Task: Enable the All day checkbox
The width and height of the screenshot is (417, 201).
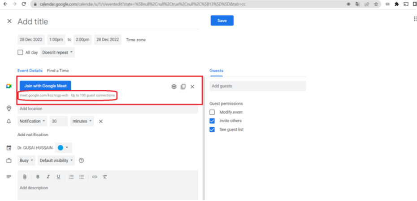Action: (20, 52)
